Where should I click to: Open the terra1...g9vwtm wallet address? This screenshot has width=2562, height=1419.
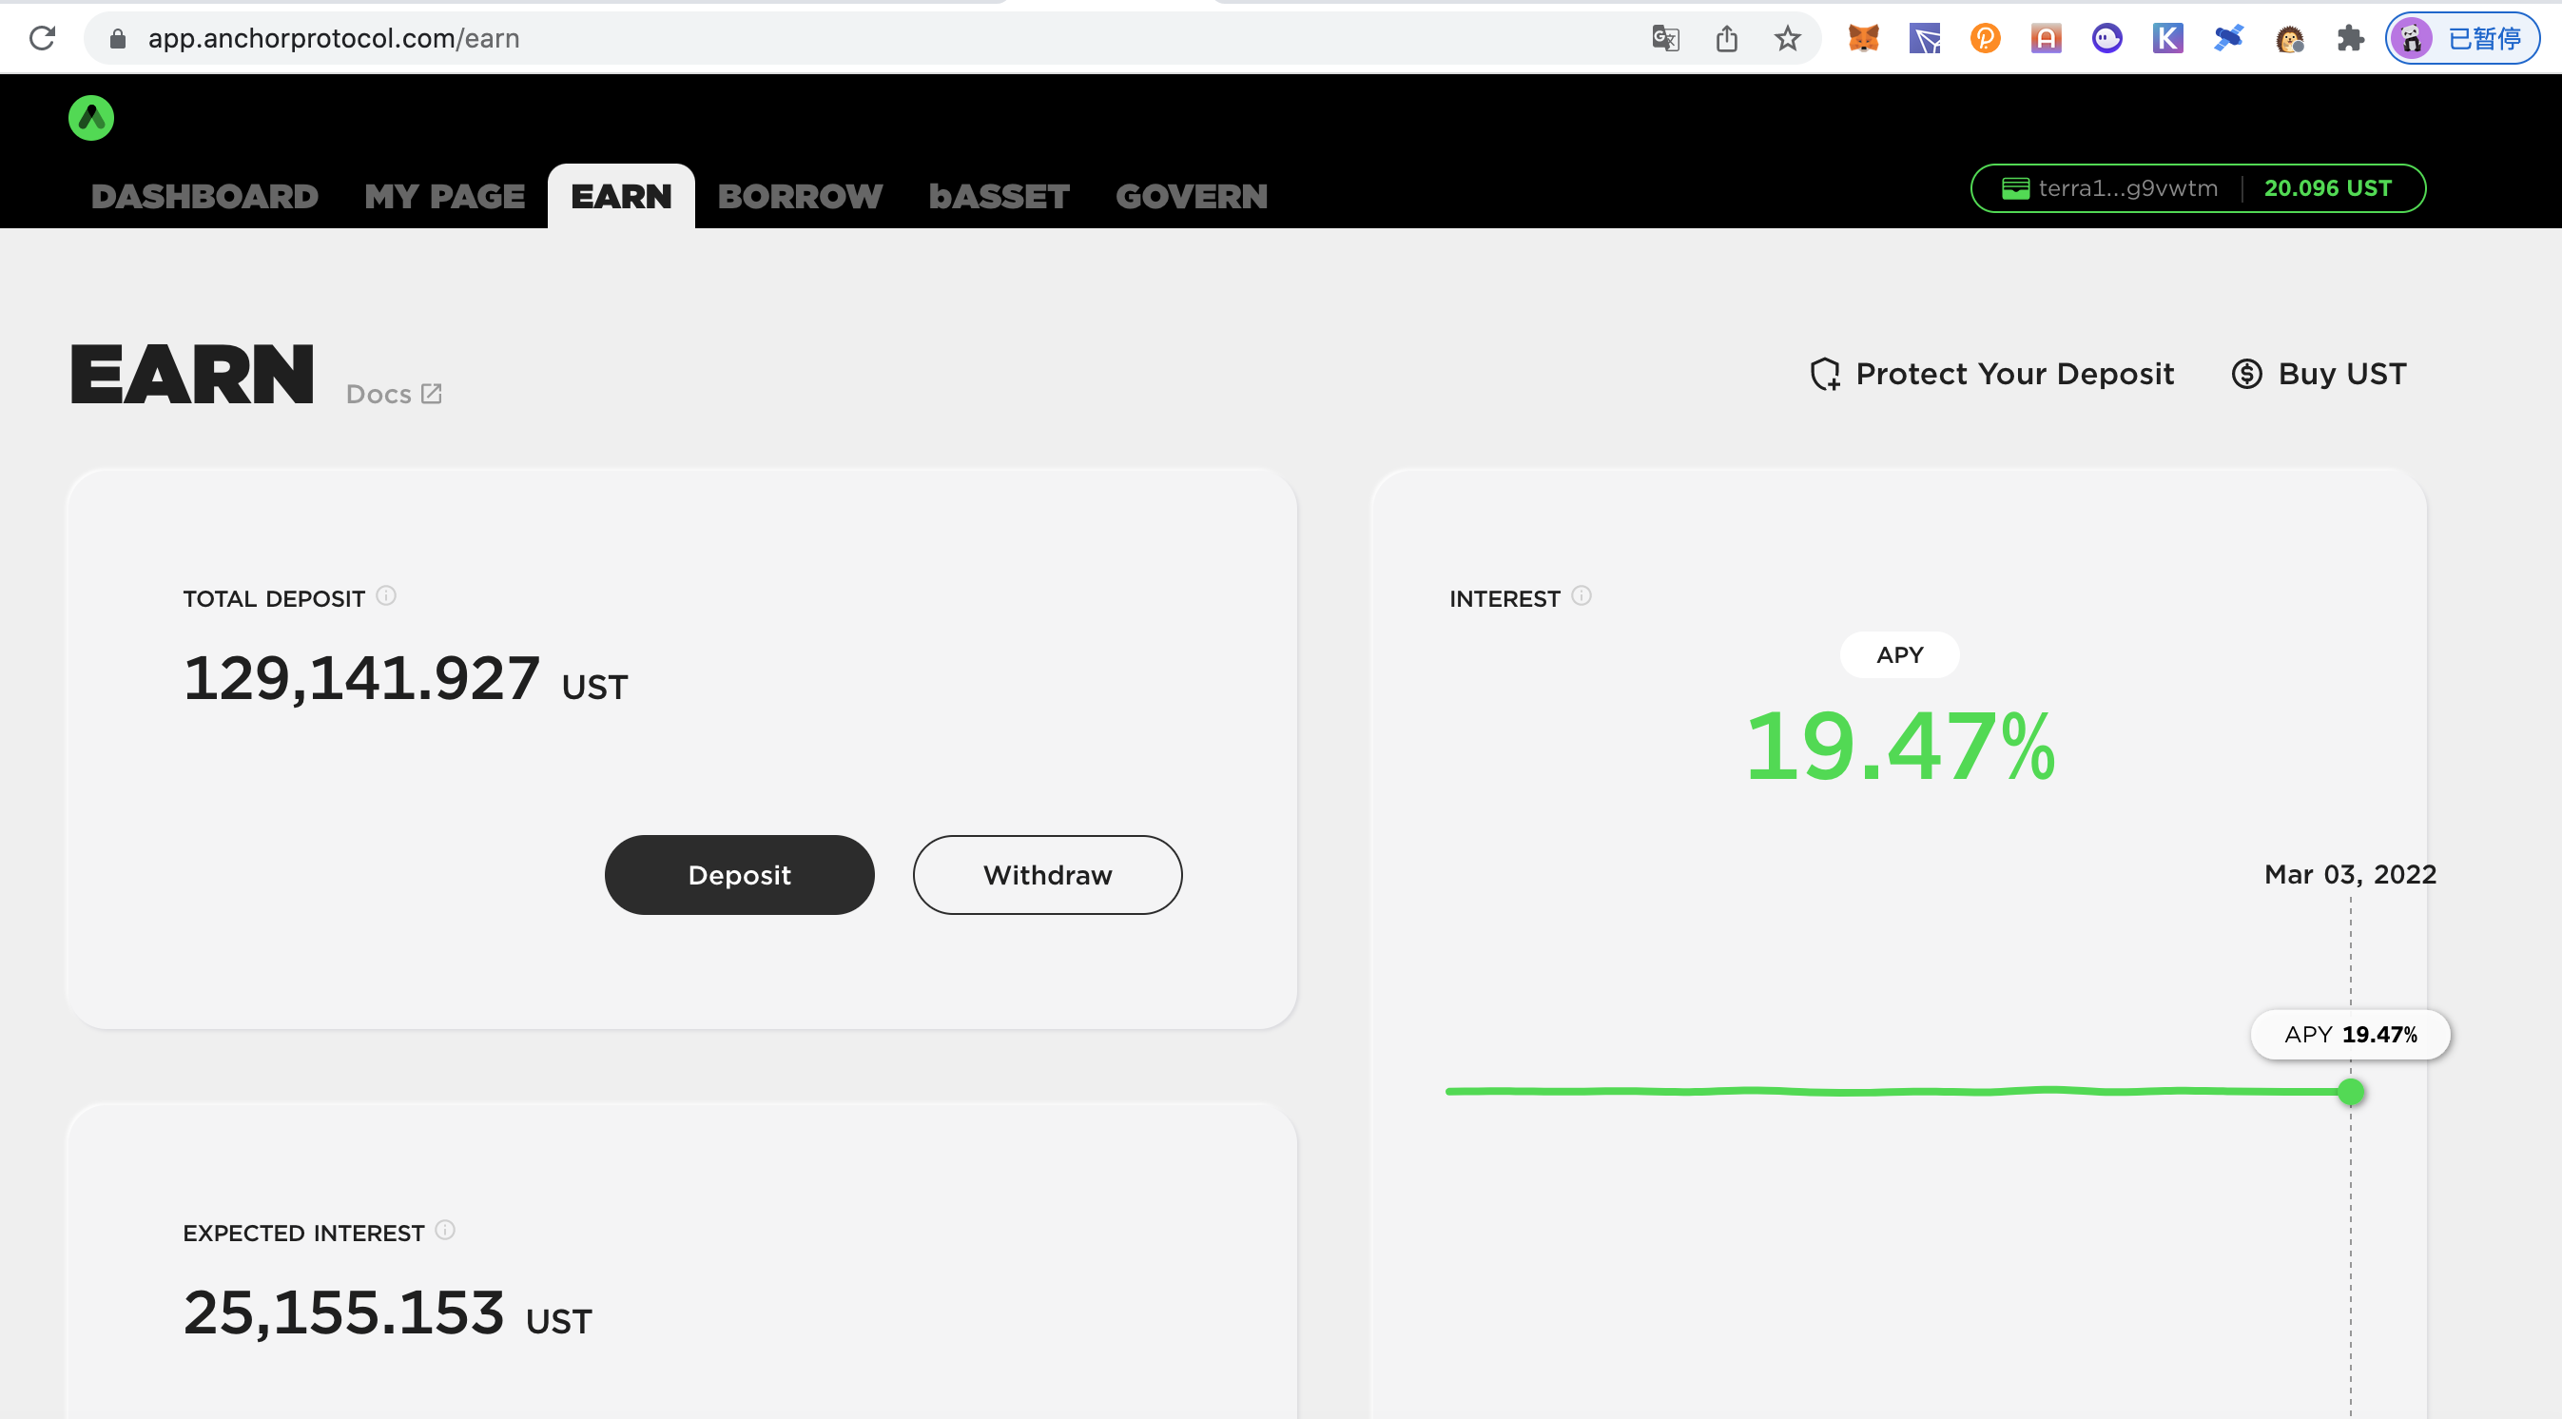pyautogui.click(x=2127, y=188)
